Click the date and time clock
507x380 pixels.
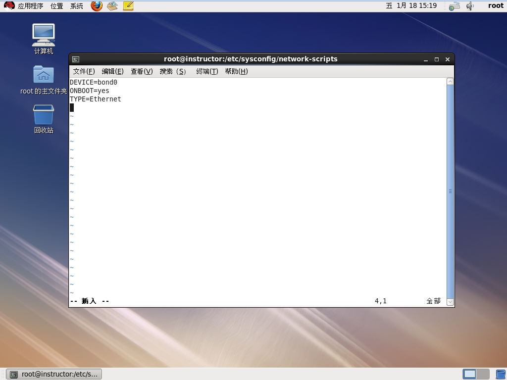tap(411, 6)
